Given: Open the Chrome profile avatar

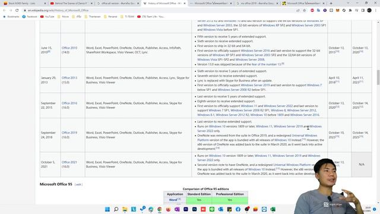Looking at the screenshot, I should 369,11.
